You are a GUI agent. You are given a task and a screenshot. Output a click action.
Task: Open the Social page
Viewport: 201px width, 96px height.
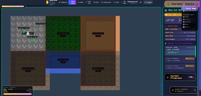point(116,2)
